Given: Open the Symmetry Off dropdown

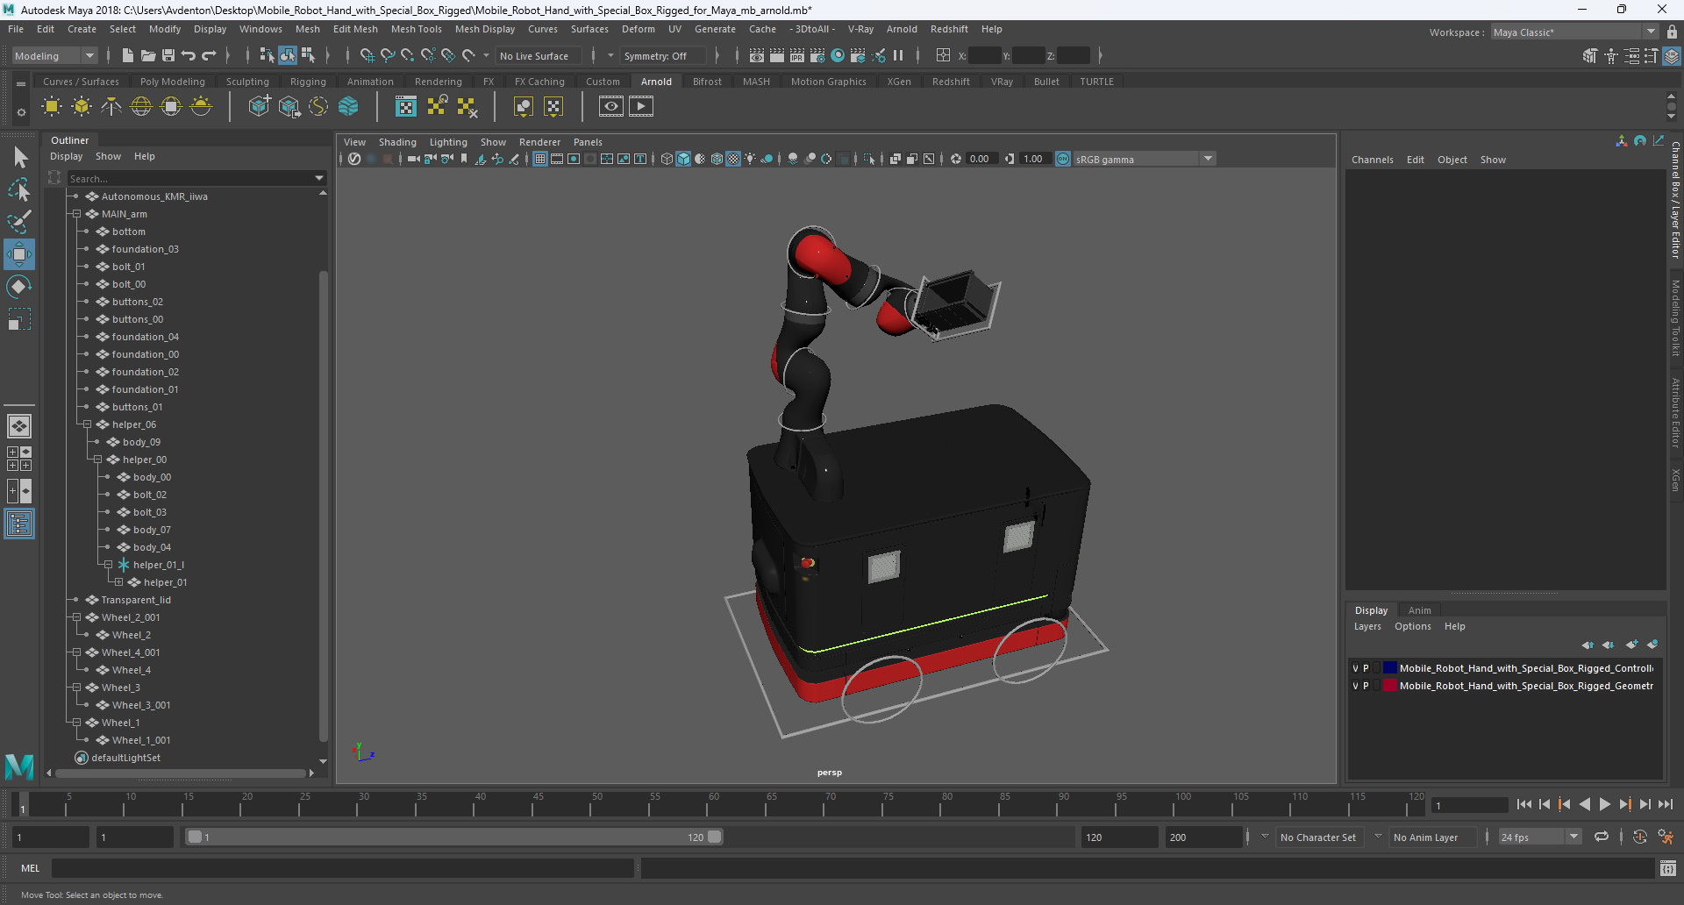Looking at the screenshot, I should tap(662, 55).
